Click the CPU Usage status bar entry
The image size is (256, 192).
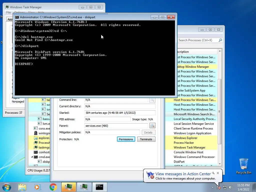click(x=39, y=170)
